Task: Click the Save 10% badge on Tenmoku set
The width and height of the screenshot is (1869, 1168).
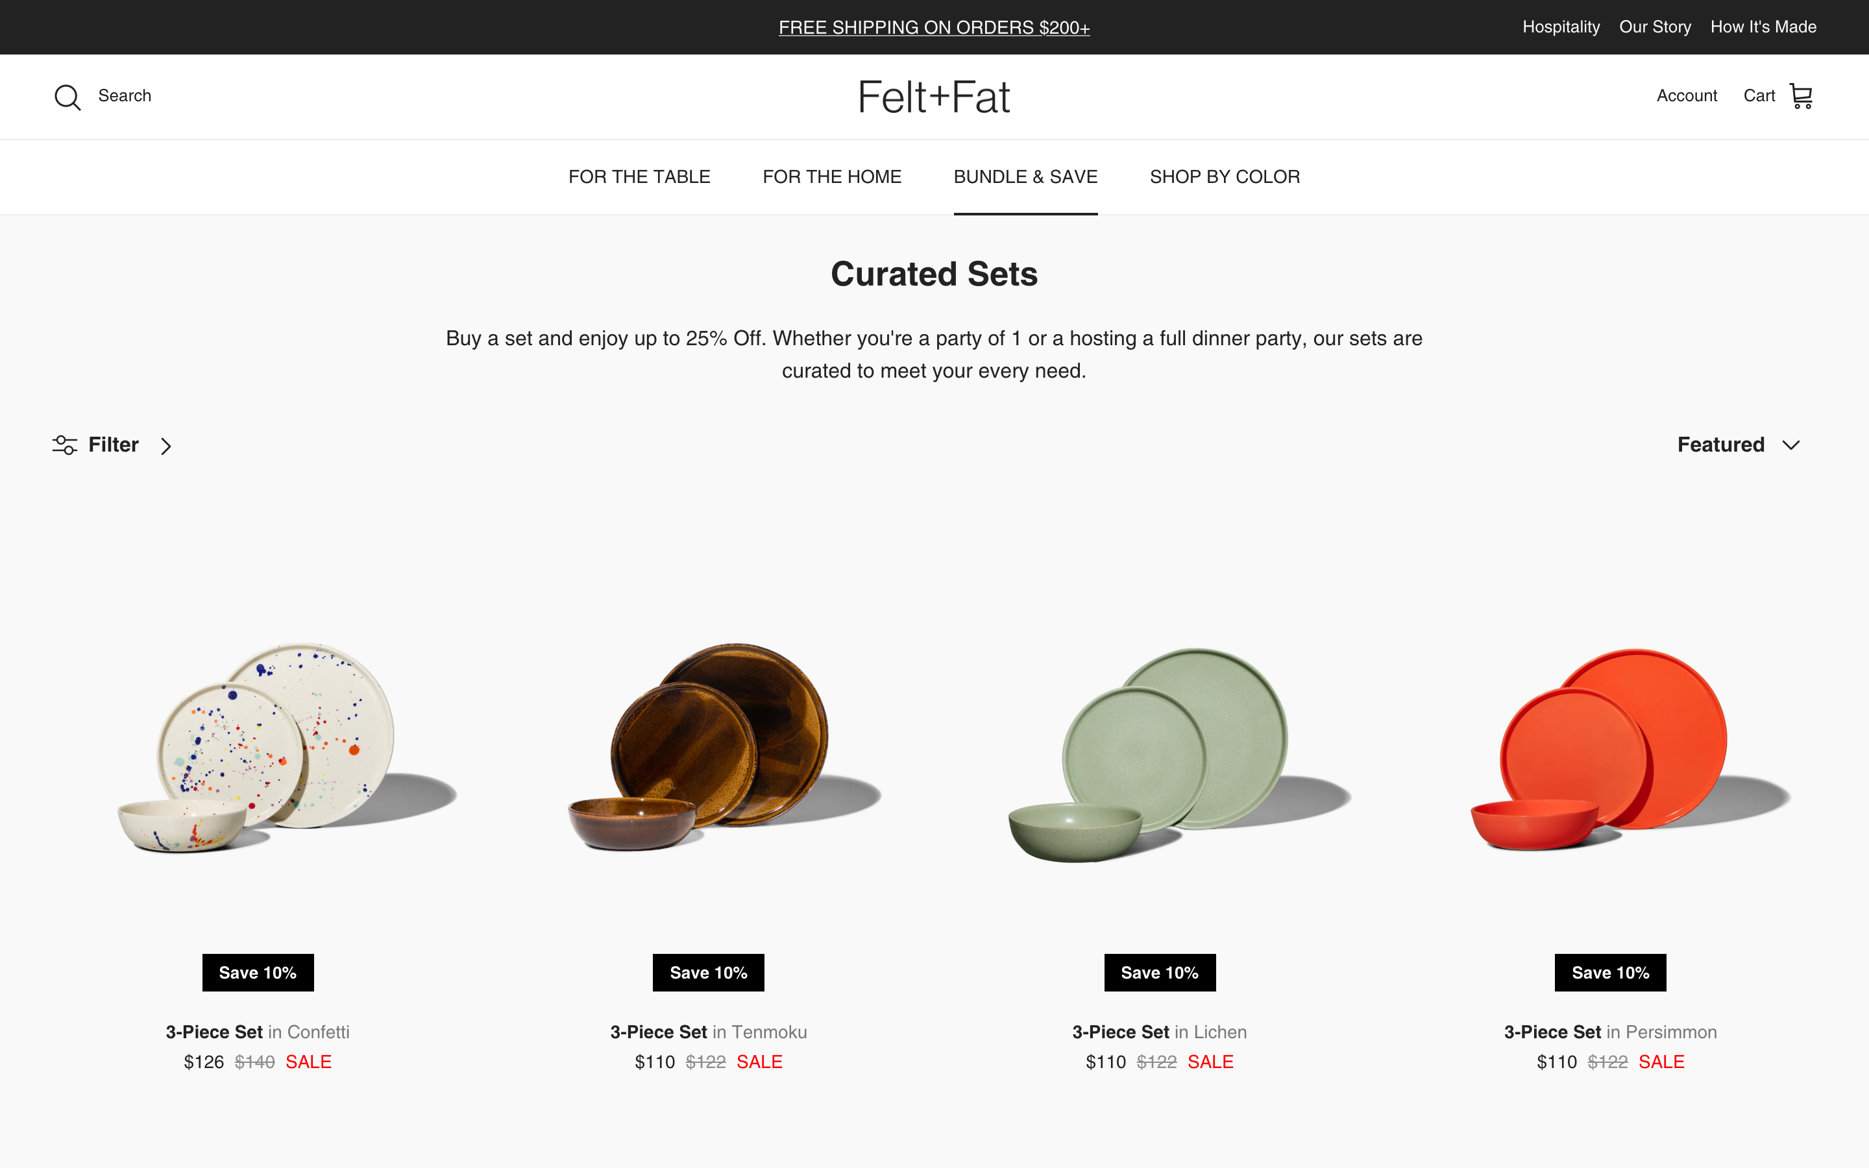Action: pyautogui.click(x=708, y=972)
